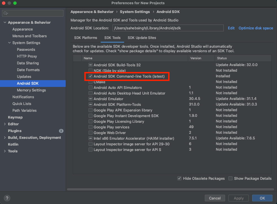Uncheck Android SDK Command-line Tools (latest)
The image size is (277, 204).
[x=91, y=76]
